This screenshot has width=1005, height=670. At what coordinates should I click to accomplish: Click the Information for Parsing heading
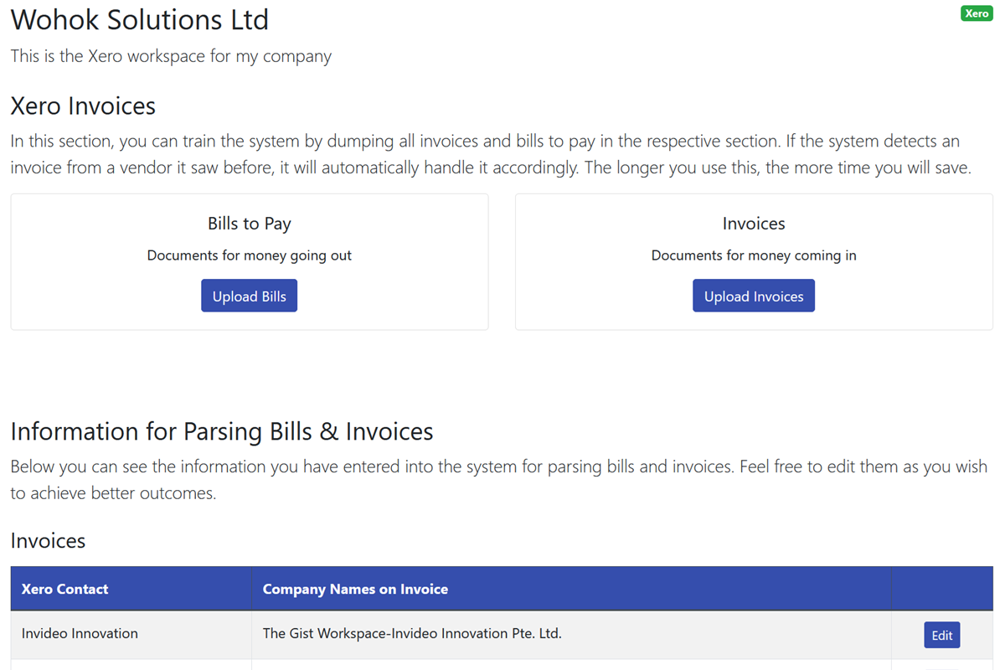[x=221, y=431]
